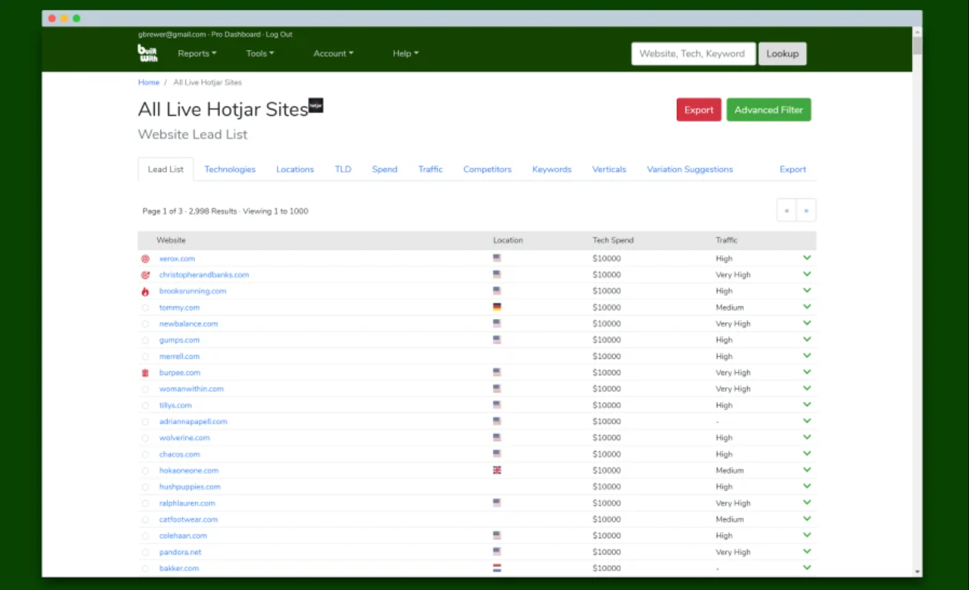Click the Traffic tab

430,169
